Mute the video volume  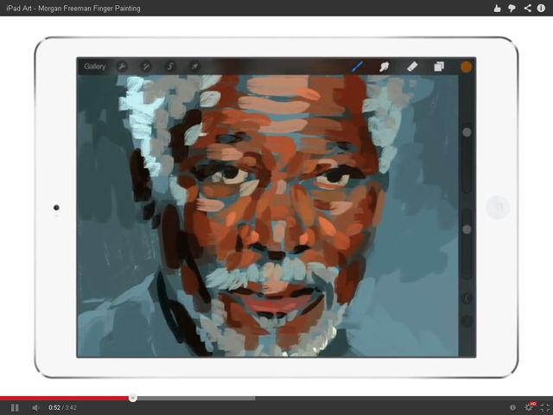(x=35, y=408)
